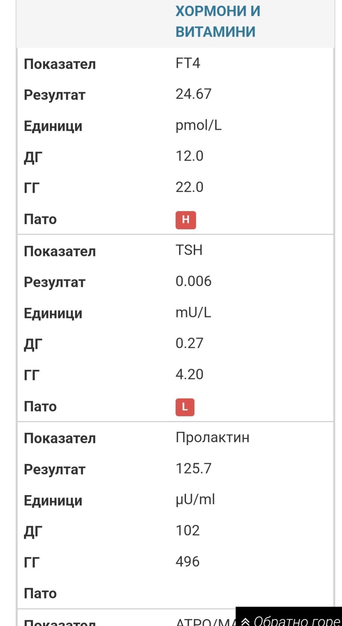The image size is (342, 626).
Task: Click the red L flag badge for TSH
Action: (x=185, y=407)
